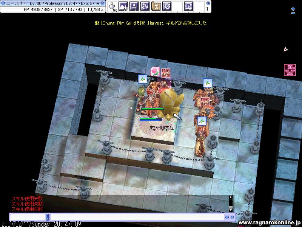Activate the down-arrow skill in third hotkey slot
Screen dimensions: 302x227
(134, 6)
